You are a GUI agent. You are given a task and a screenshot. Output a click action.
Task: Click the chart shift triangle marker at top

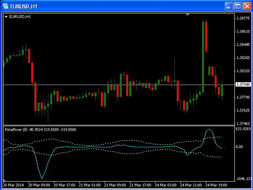tap(187, 15)
